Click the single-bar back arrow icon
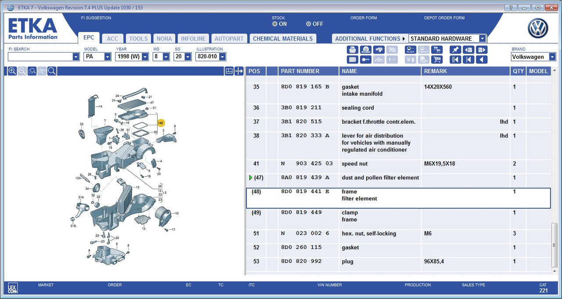 (x=468, y=60)
